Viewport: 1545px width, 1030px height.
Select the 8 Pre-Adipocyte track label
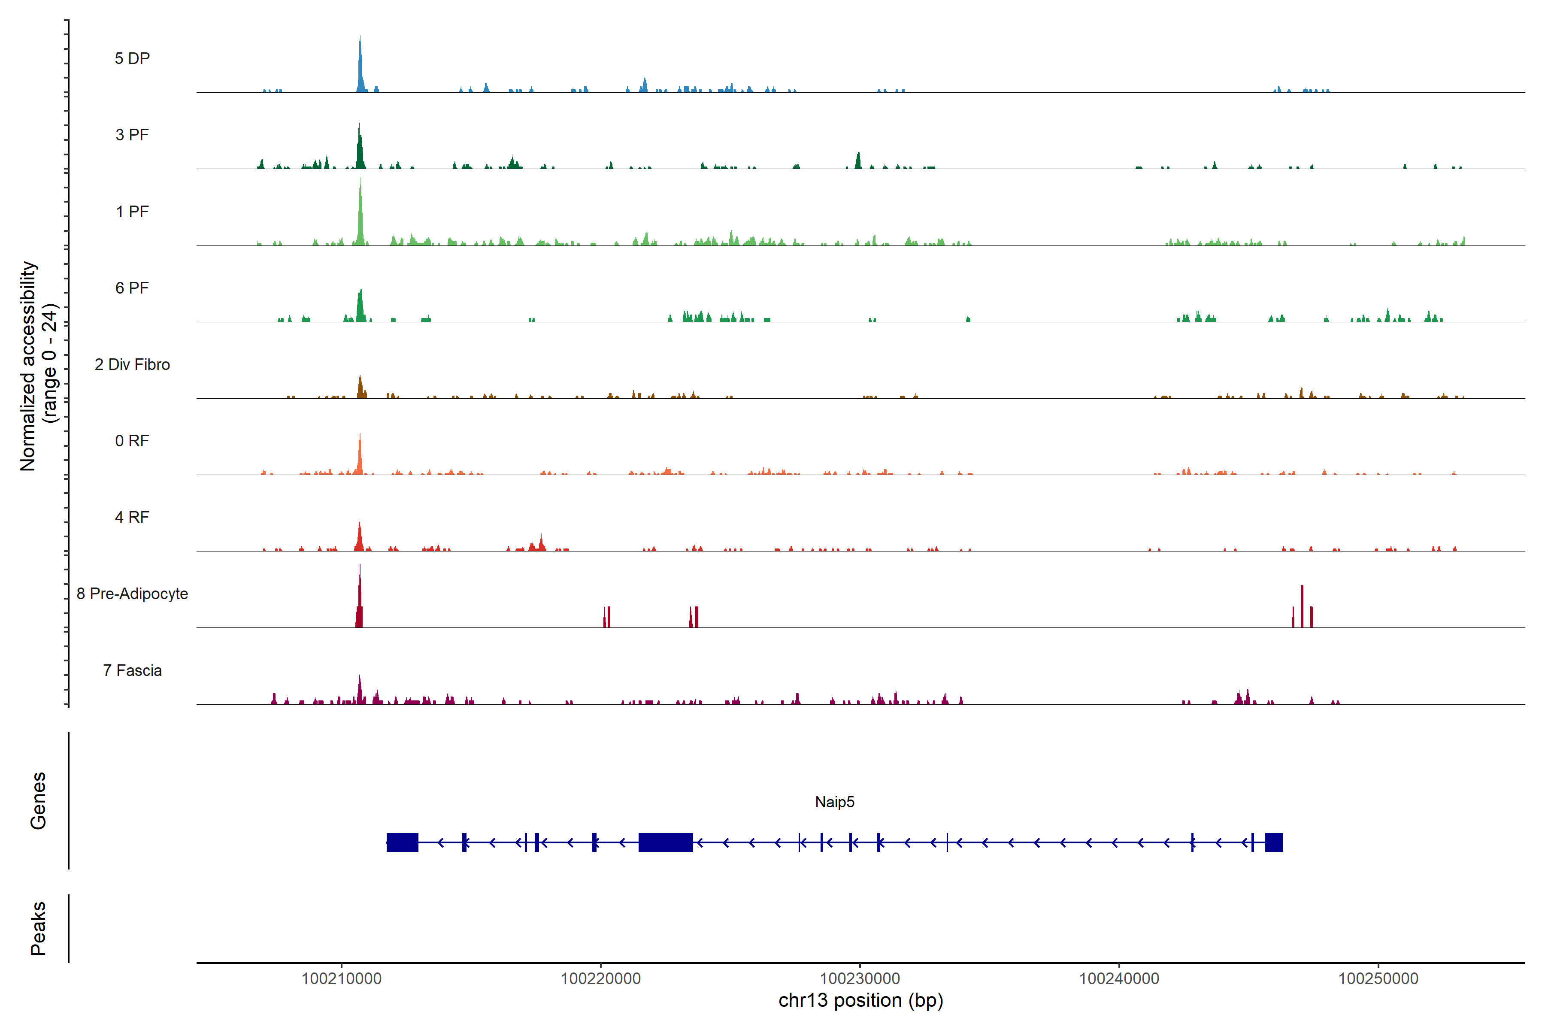pyautogui.click(x=132, y=594)
